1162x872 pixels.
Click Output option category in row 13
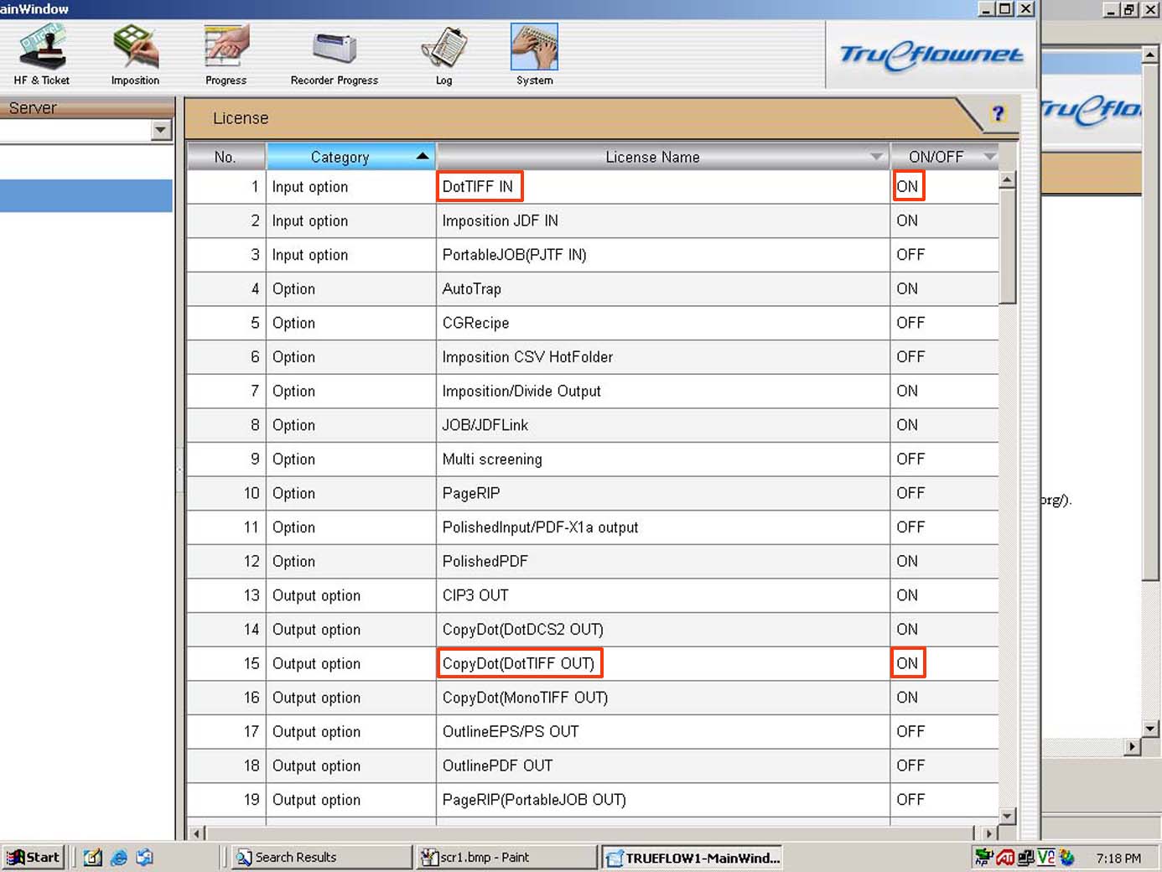pyautogui.click(x=316, y=595)
